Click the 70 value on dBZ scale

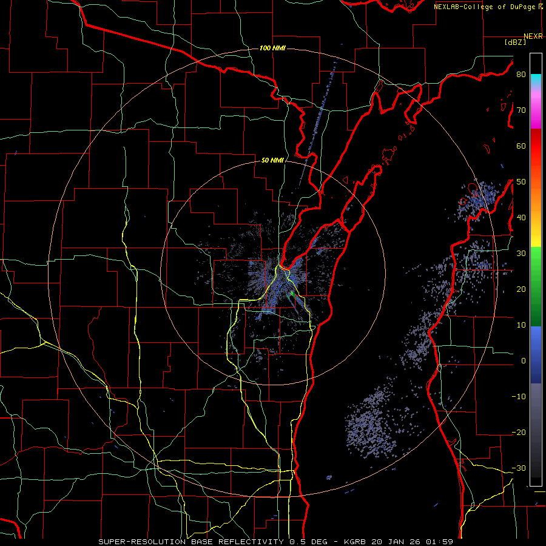pyautogui.click(x=521, y=110)
